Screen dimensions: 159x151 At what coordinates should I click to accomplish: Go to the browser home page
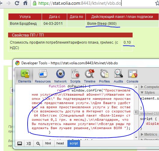point(25,3)
